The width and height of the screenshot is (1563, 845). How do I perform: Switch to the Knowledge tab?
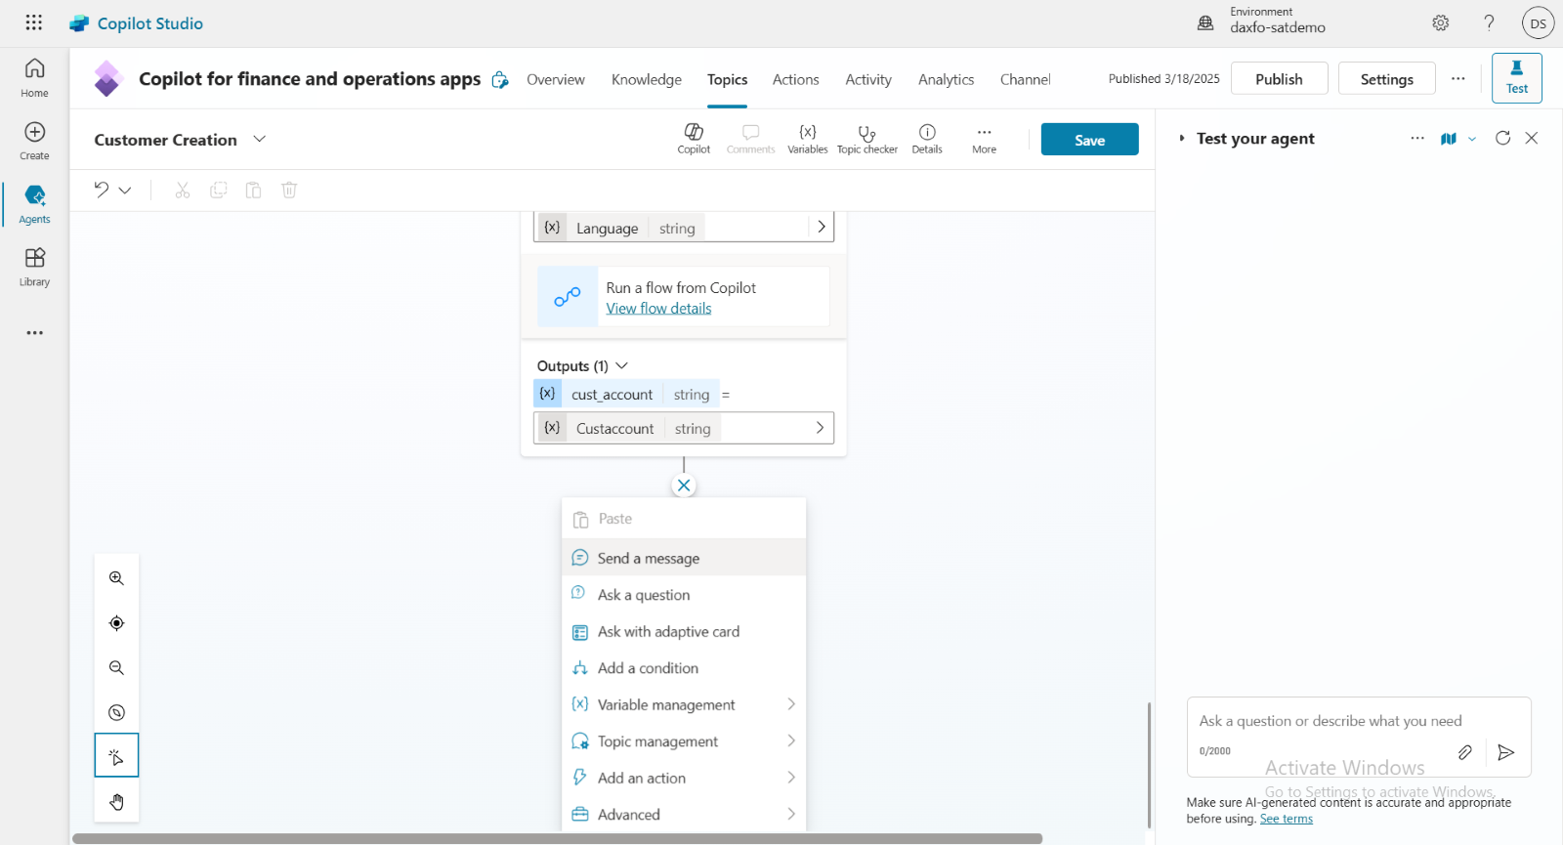[x=646, y=79]
